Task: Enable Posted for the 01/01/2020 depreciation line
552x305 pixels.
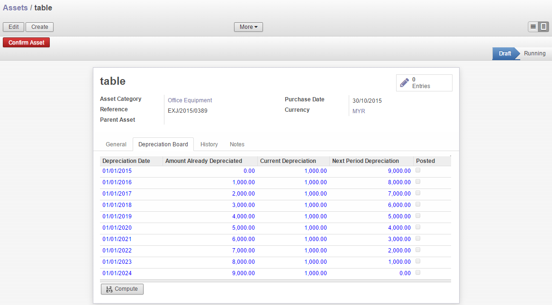Action: [417, 227]
